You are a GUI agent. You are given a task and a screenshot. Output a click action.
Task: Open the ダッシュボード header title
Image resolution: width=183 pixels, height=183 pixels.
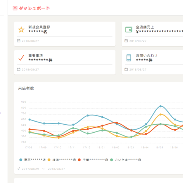34,8
